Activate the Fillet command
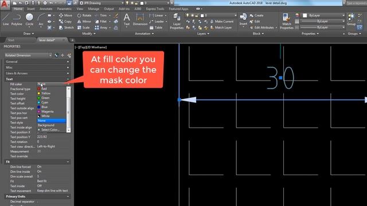The width and height of the screenshot is (367, 206). coord(101,22)
